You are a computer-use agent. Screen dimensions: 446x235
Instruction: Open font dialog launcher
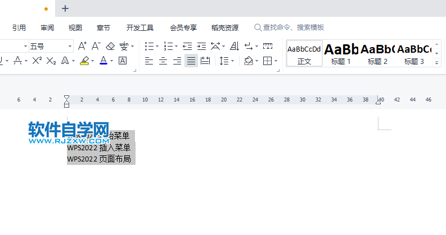[x=135, y=70]
